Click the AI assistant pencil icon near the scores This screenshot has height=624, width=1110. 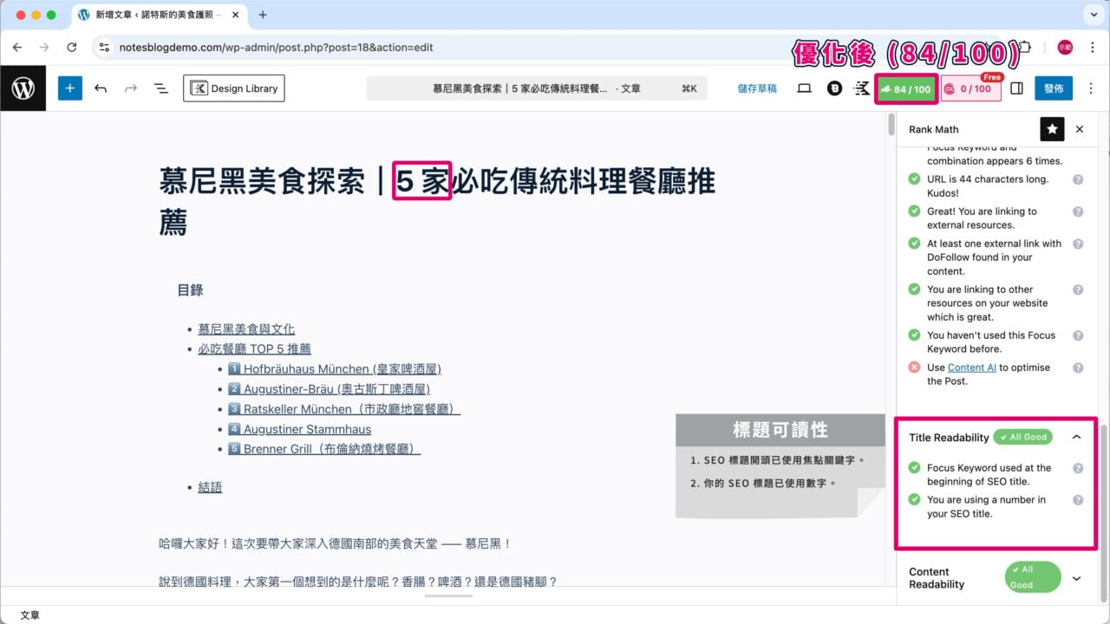(861, 88)
